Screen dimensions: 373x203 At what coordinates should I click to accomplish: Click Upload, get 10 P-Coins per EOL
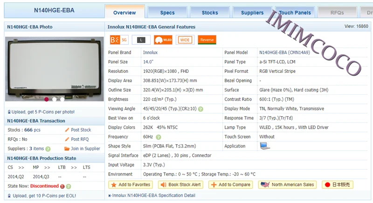coord(44,196)
